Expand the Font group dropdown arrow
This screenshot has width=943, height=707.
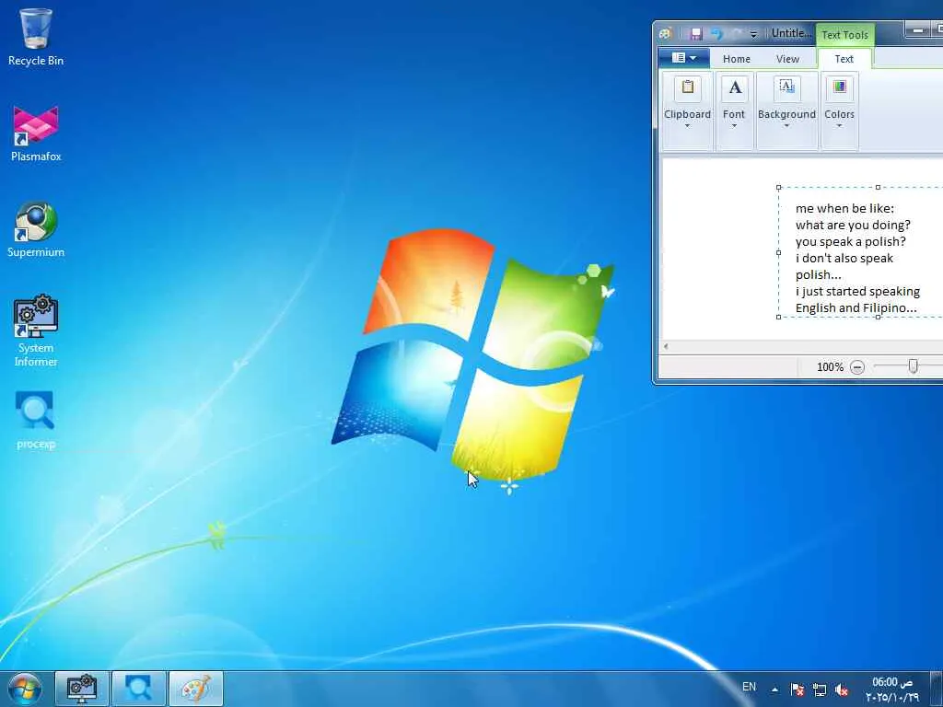[734, 126]
